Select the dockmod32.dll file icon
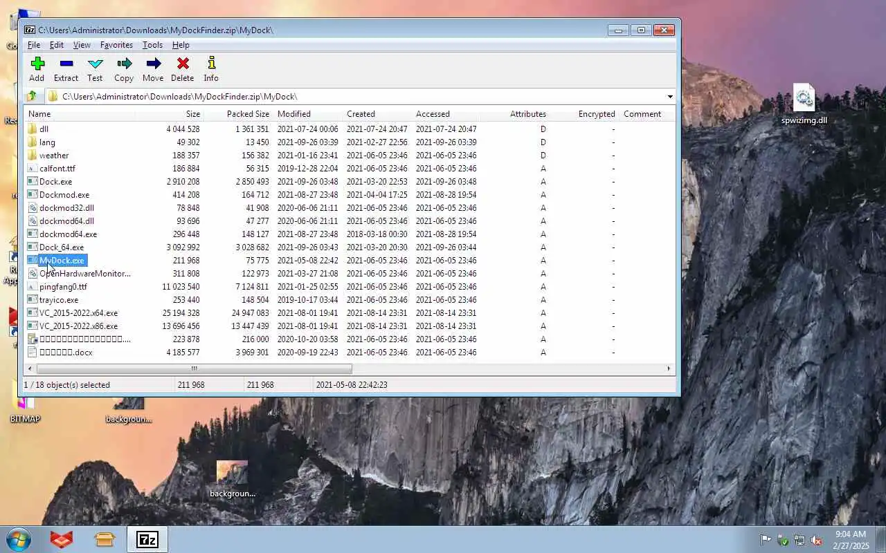Viewport: 886px width, 553px height. (32, 207)
